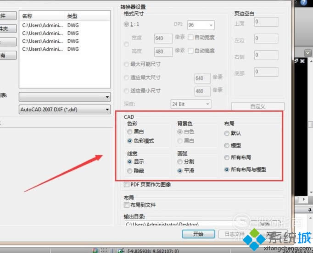The width and height of the screenshot is (313, 253).
Task: Select 适应最小尺寸 radio button
Action: [126, 91]
